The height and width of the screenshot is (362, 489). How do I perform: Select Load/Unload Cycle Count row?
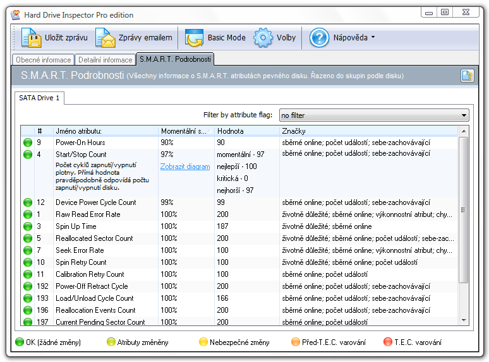[239, 298]
